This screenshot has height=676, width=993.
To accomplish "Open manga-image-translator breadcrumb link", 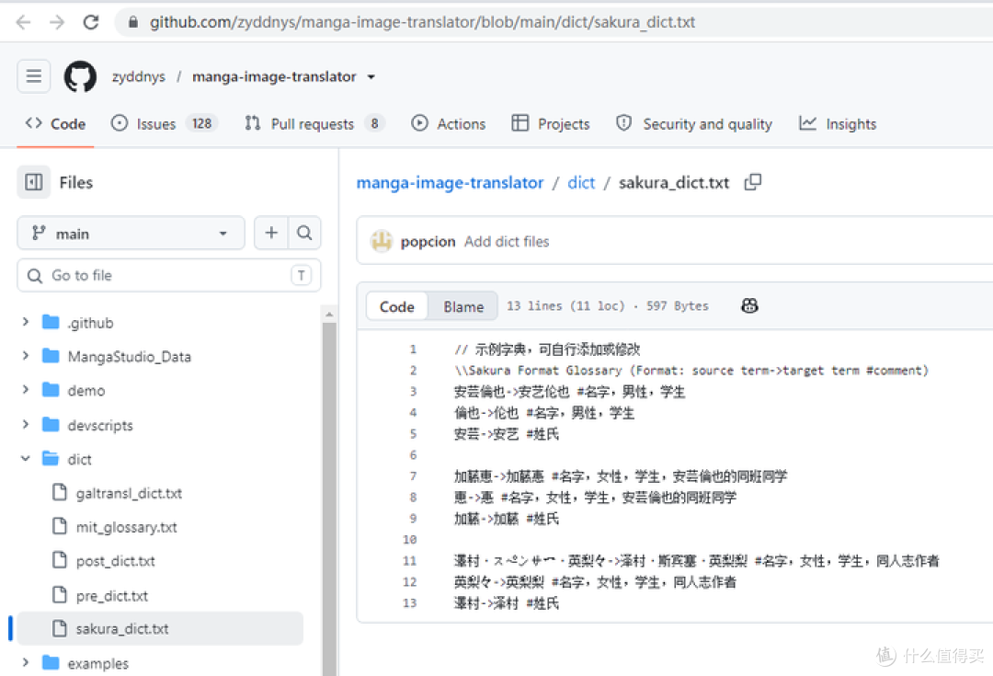I will point(450,182).
